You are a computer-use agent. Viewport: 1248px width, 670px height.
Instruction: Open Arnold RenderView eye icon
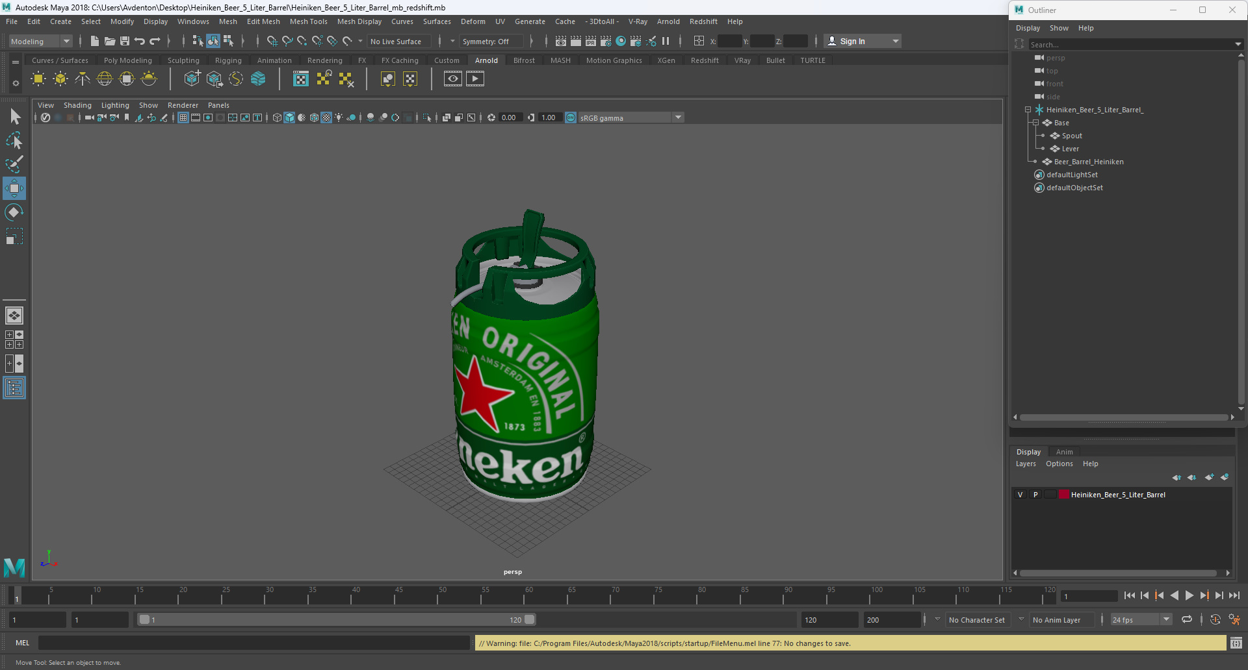coord(453,79)
